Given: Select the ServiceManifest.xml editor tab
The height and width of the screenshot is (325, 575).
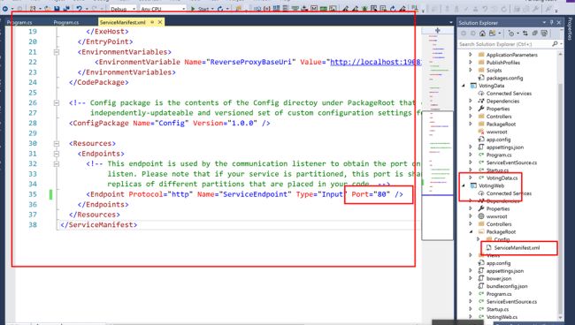Looking at the screenshot, I should pyautogui.click(x=122, y=22).
